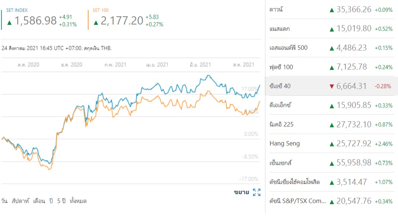This screenshot has width=398, height=216.
Task: Click the green arrow beside เซ็นเซกส์
Action: 332,163
